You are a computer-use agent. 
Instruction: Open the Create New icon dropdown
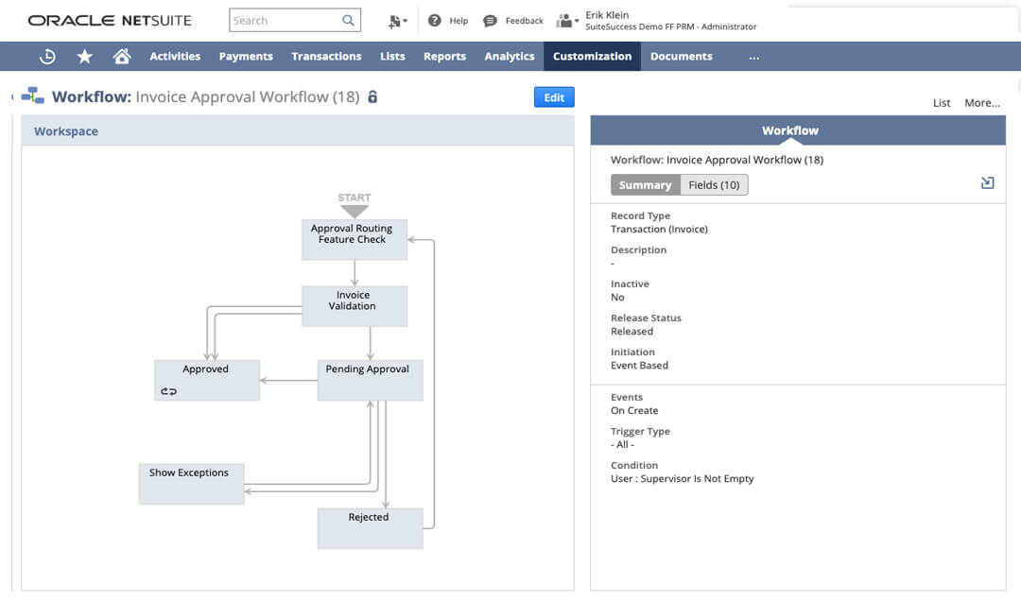pyautogui.click(x=397, y=22)
